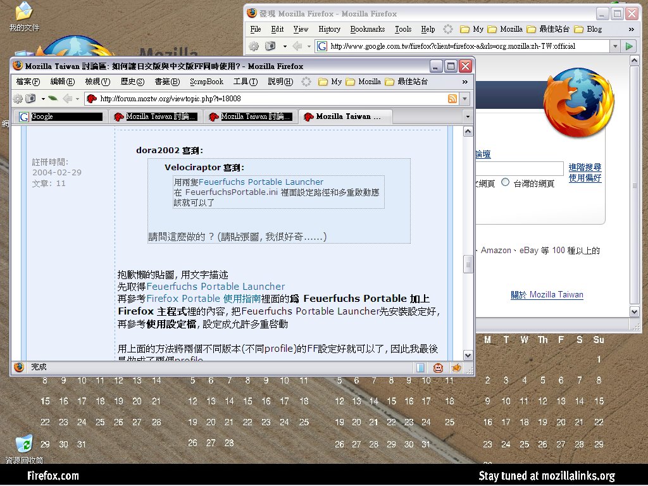
Task: Click throbber icon in Chinese window menu bar
Action: (x=306, y=82)
